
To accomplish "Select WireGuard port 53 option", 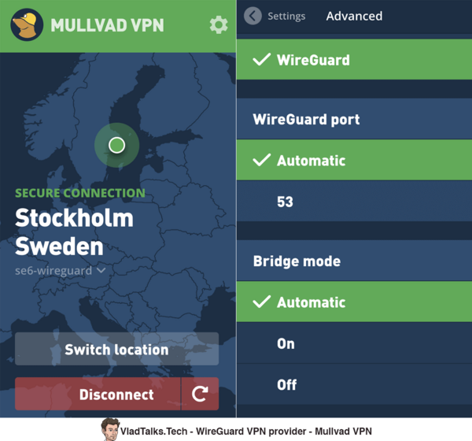I will coord(354,201).
